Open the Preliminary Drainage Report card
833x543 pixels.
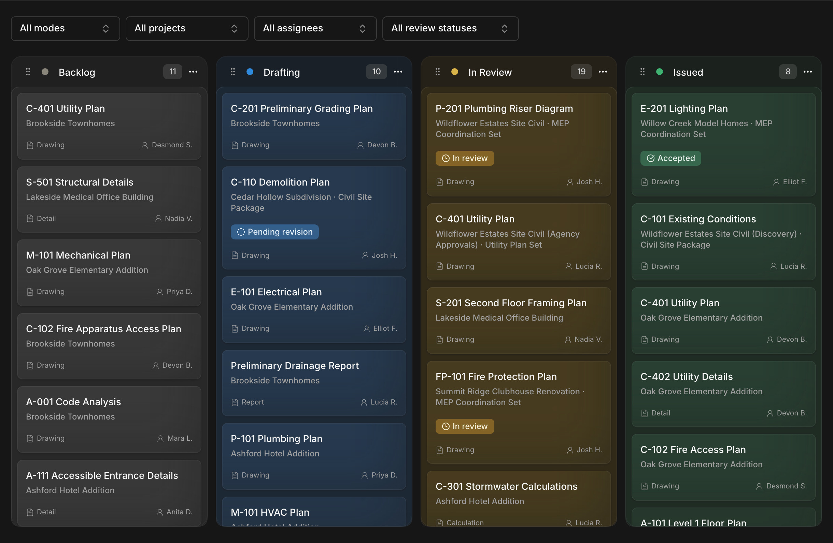pos(314,383)
